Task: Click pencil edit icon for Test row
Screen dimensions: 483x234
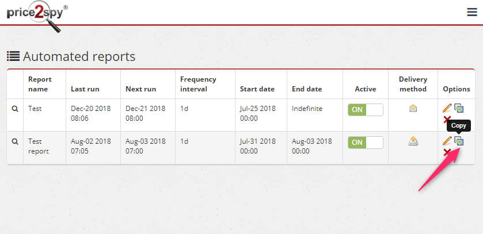Action: click(x=447, y=108)
